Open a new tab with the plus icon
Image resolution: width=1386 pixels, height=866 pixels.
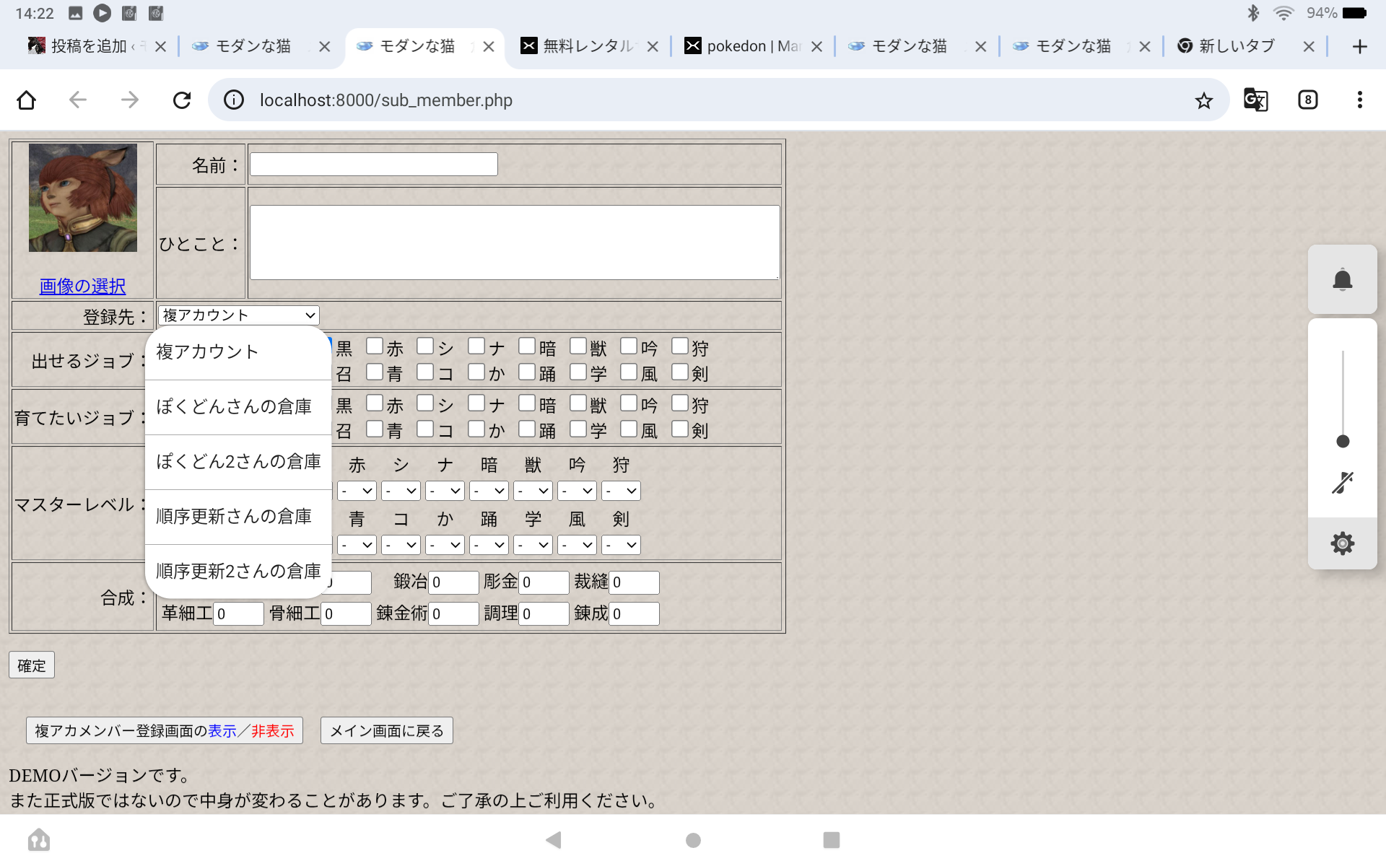point(1359,47)
